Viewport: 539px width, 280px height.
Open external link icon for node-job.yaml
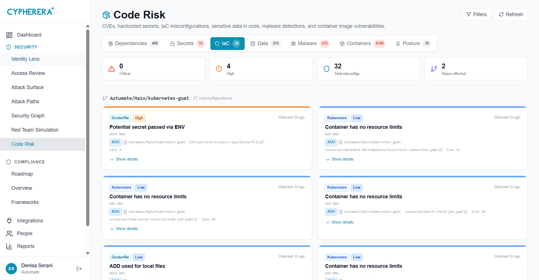[x=196, y=220]
